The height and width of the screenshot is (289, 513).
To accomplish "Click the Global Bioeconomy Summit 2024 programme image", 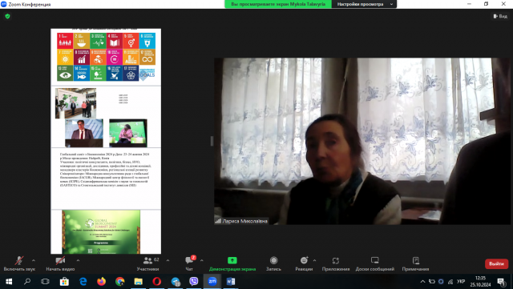I will click(x=101, y=232).
